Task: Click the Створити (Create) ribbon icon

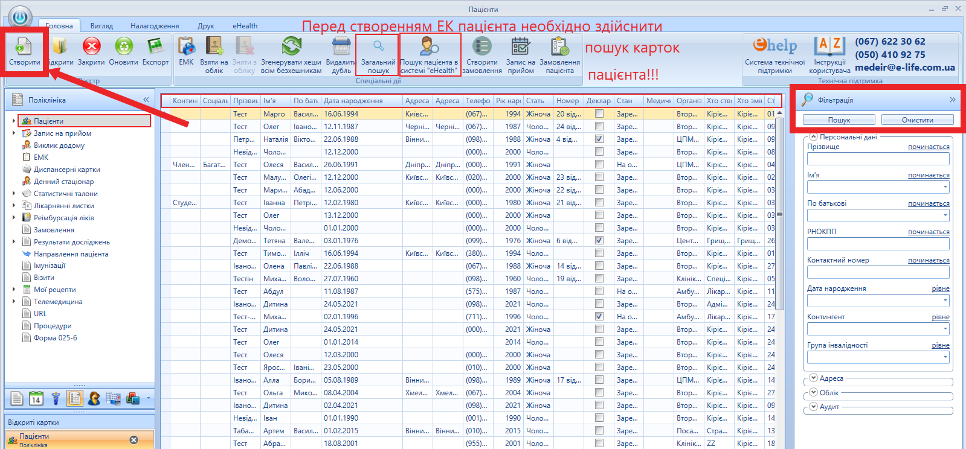Action: coord(24,46)
